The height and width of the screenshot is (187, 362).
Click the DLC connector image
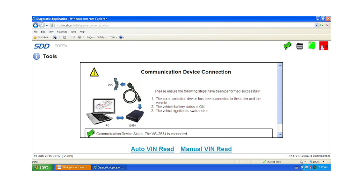click(116, 84)
